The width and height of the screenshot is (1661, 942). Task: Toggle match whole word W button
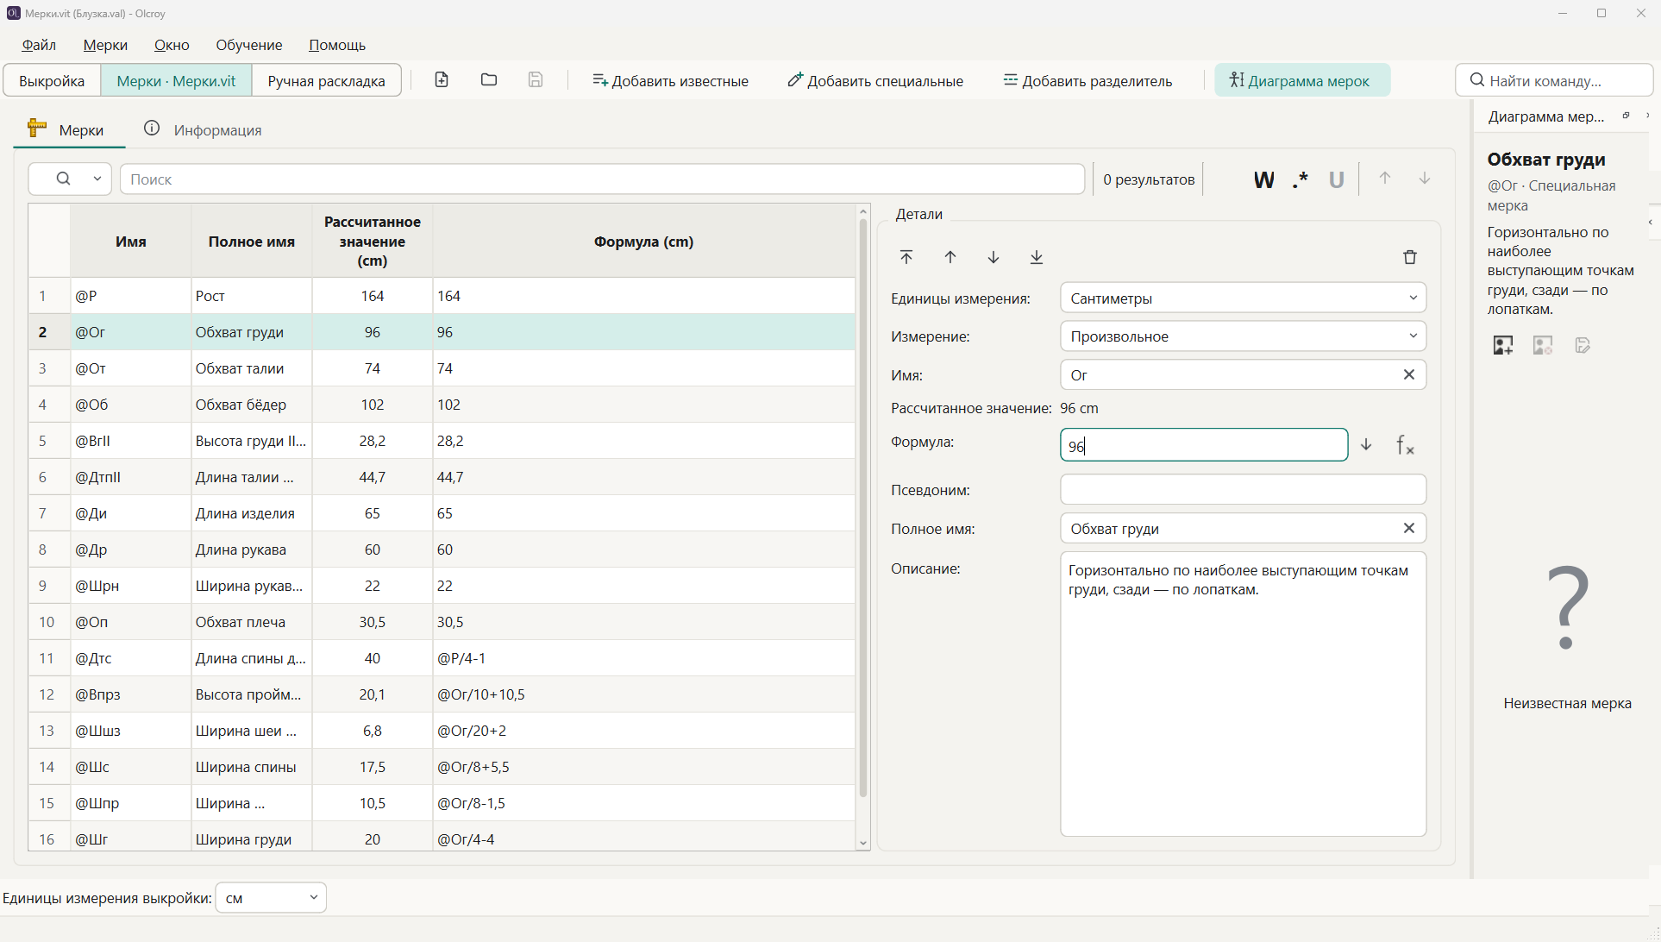coord(1263,179)
